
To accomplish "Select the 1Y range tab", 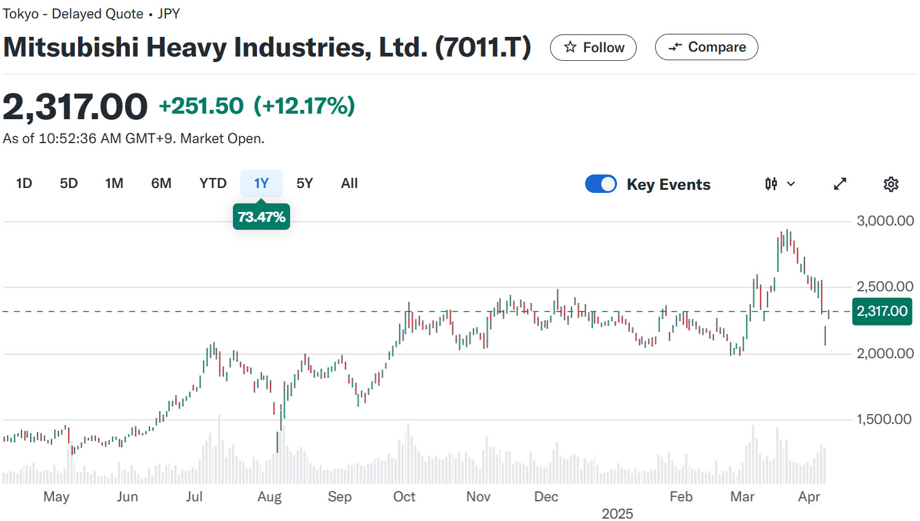I will click(x=261, y=183).
